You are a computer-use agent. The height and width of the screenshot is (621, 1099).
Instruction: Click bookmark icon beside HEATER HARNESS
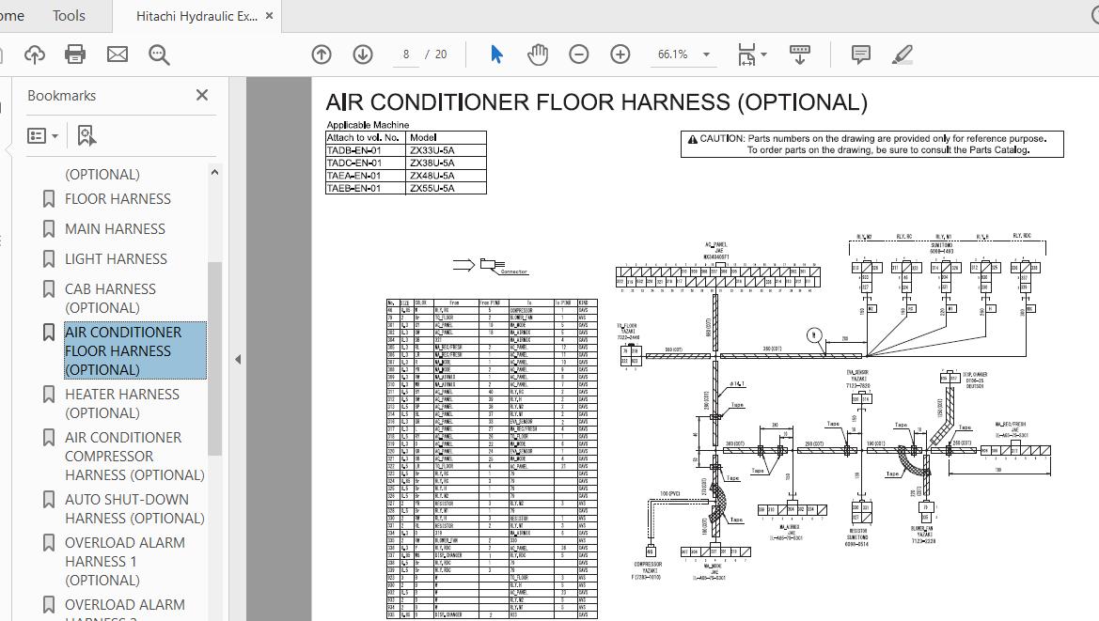[x=48, y=395]
